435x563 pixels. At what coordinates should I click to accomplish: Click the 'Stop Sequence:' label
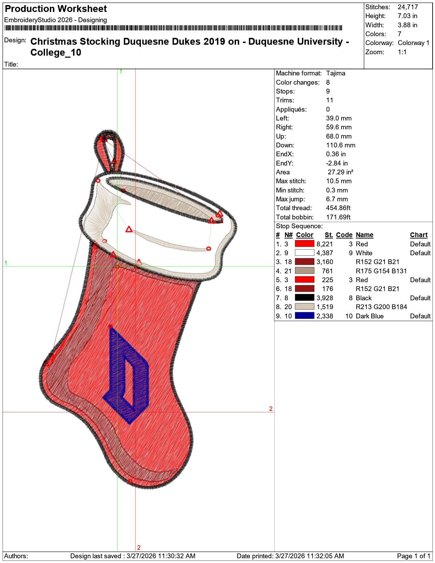299,226
